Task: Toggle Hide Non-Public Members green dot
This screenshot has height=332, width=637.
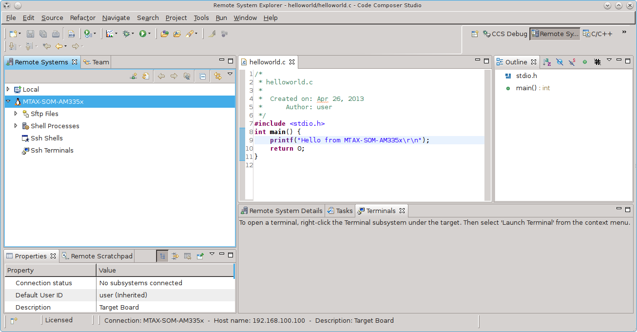Action: (x=584, y=62)
